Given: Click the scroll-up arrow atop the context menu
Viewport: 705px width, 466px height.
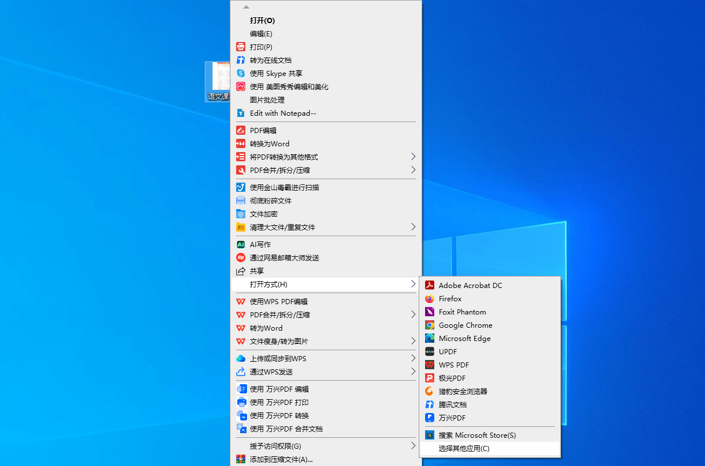Looking at the screenshot, I should [247, 7].
